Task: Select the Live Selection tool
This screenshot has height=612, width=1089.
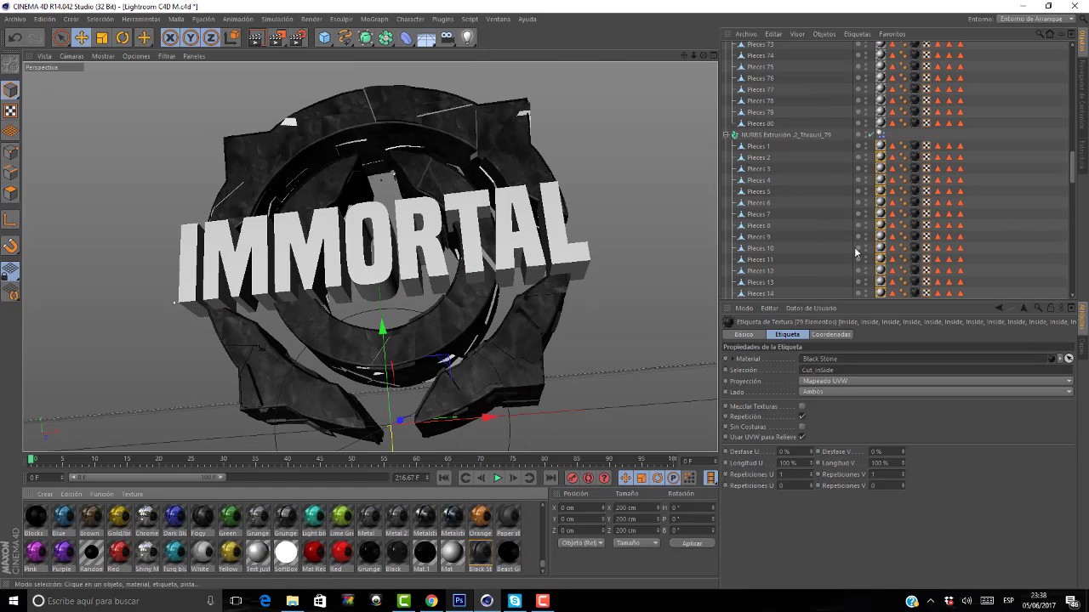Action: (60, 37)
